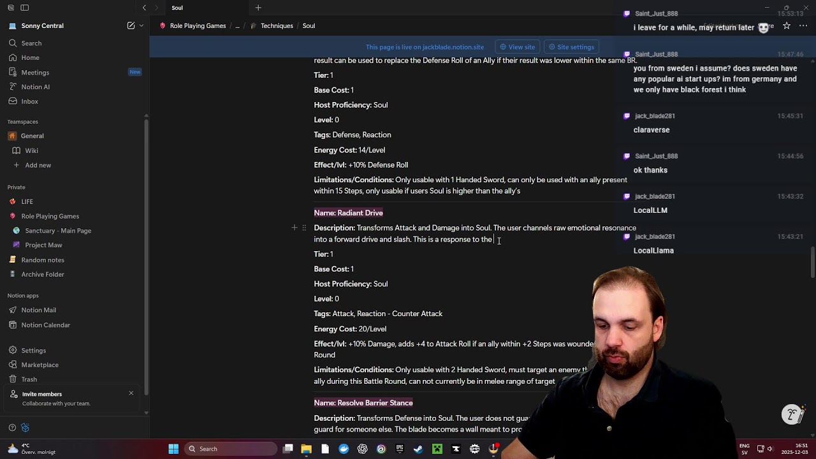Expand the ellipsis breadcrumb
Viewport: 816px width, 459px height.
point(237,25)
